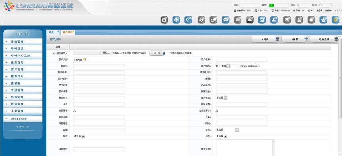Click the blue building-style toolbar icon
The height and width of the screenshot is (156, 342).
tap(262, 20)
